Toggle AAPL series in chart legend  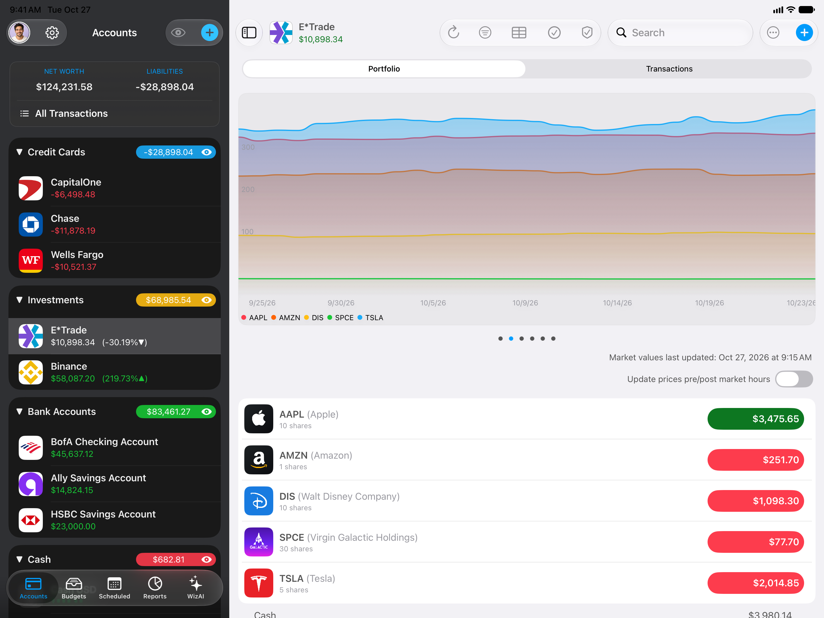click(x=255, y=317)
